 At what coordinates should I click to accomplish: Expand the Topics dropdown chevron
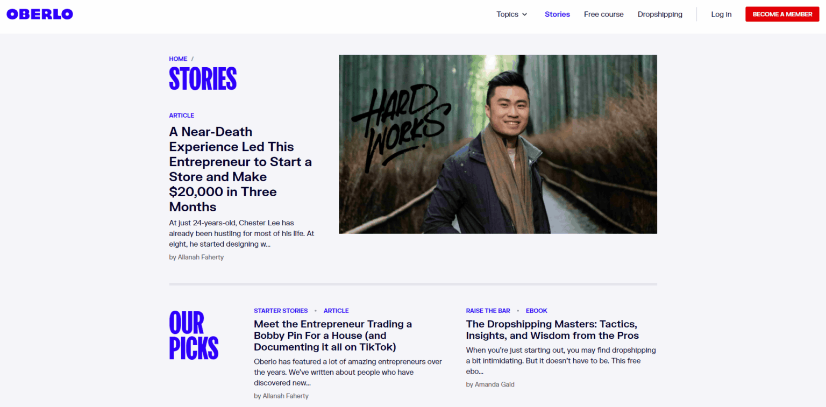click(x=525, y=15)
